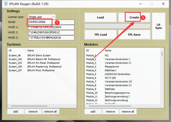Screen dimensions: 171x122
Task: Click the ID column header in Modules
Action: [x=94, y=50]
